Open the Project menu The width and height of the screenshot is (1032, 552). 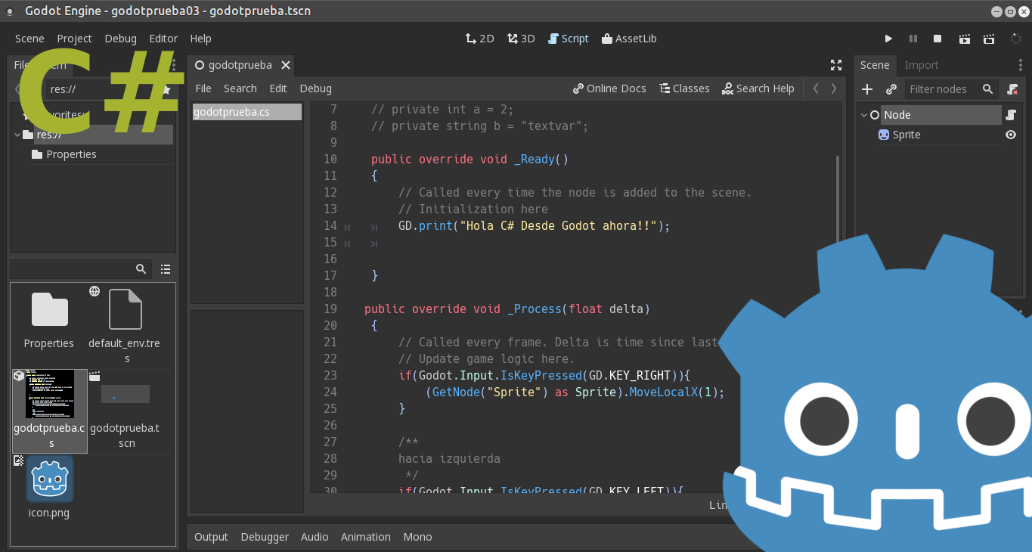pyautogui.click(x=74, y=39)
